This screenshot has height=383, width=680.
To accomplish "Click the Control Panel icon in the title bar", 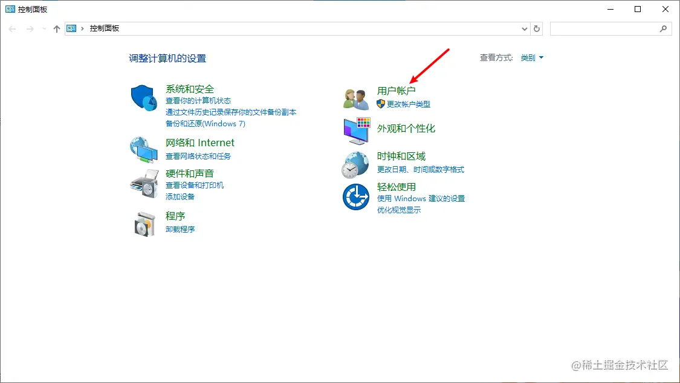I will tap(10, 9).
